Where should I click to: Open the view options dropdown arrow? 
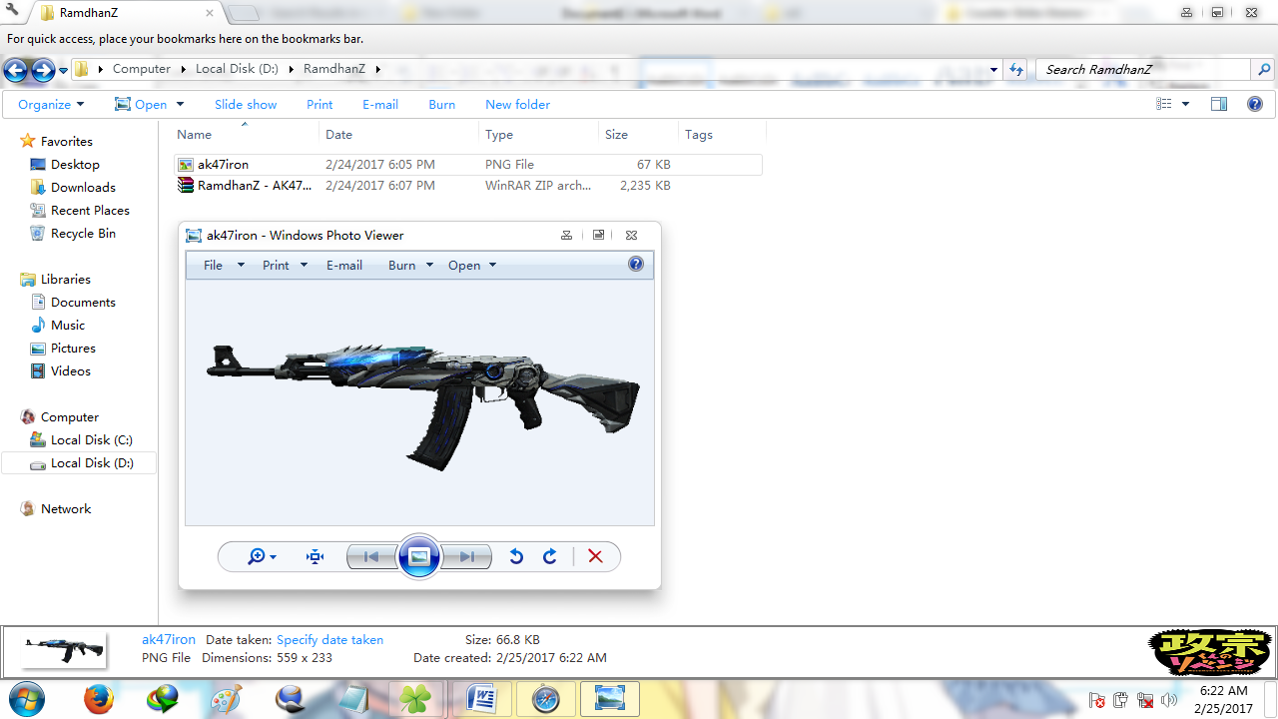click(x=1186, y=104)
